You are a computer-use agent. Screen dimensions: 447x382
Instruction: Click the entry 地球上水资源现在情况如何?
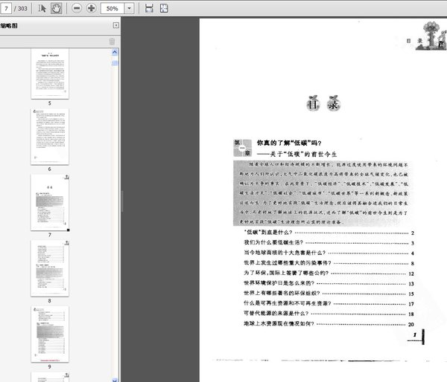(x=279, y=323)
